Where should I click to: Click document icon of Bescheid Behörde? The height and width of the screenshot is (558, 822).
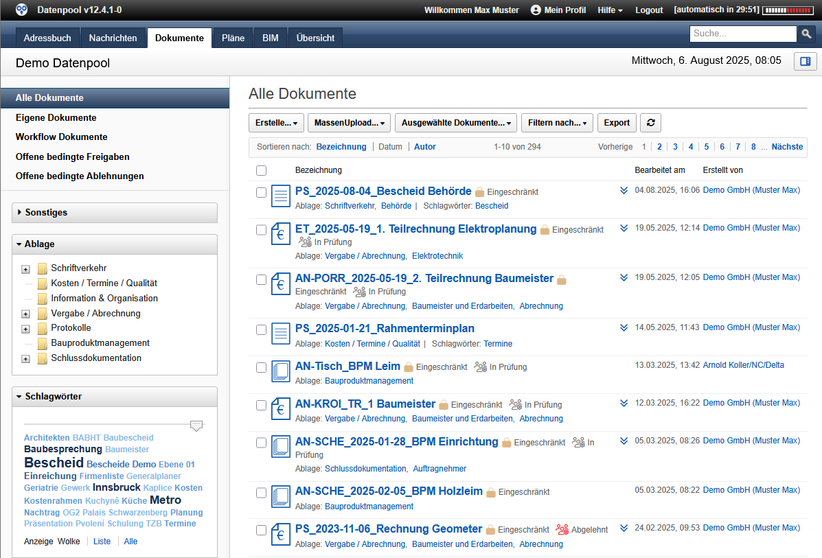point(281,196)
